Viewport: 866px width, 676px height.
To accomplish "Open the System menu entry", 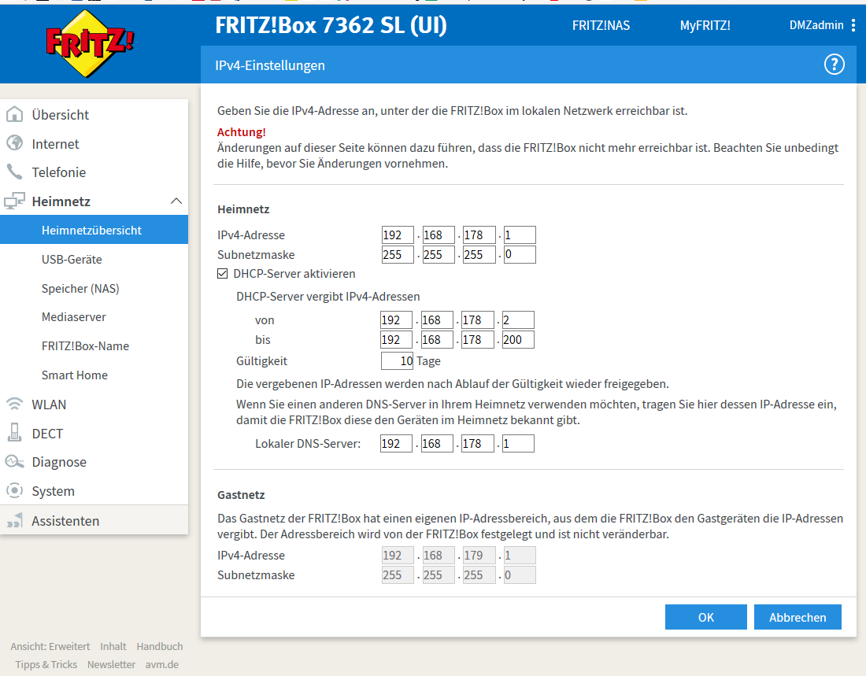I will pyautogui.click(x=53, y=491).
